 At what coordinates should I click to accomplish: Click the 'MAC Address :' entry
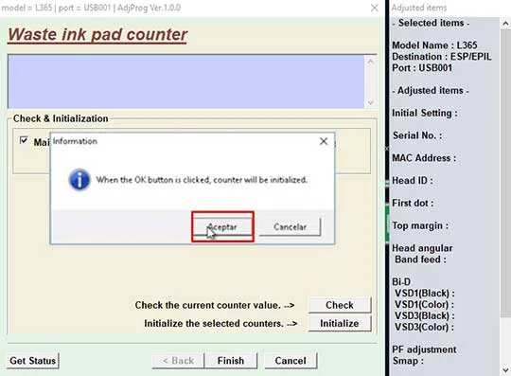(x=424, y=158)
